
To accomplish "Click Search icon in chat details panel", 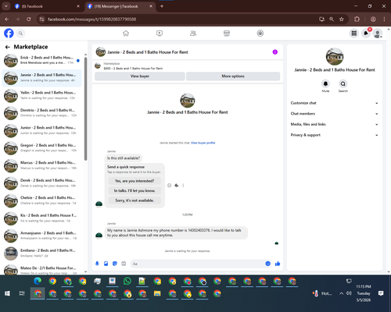I will [343, 83].
